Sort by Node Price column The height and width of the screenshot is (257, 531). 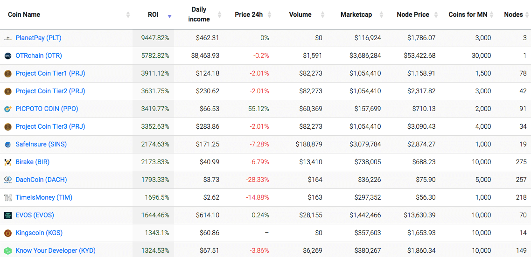(x=412, y=14)
